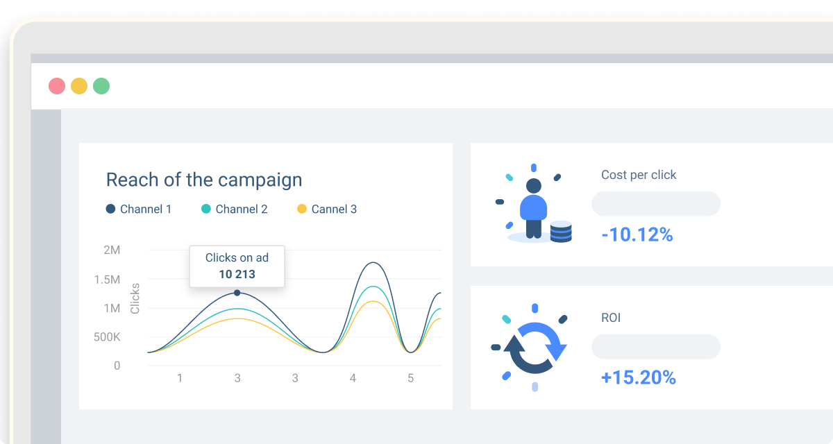Click the Clicks on ad 10 213 tooltip
833x444 pixels.
(237, 266)
